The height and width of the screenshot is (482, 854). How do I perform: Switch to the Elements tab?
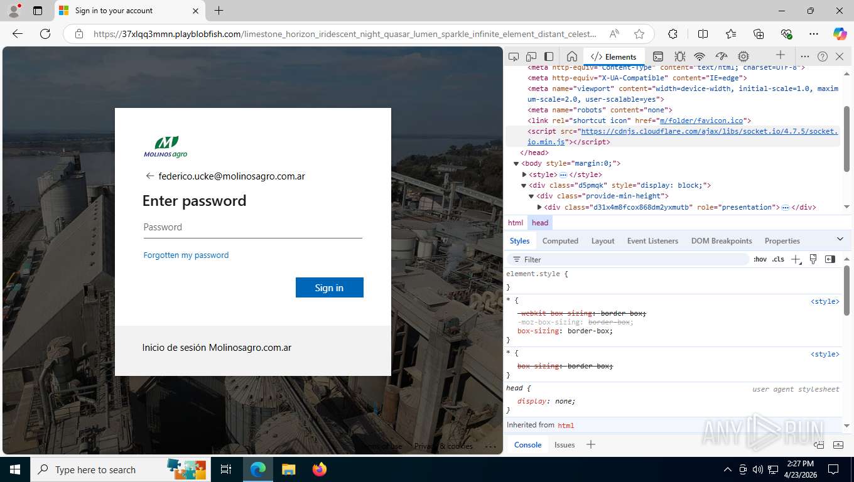(613, 56)
